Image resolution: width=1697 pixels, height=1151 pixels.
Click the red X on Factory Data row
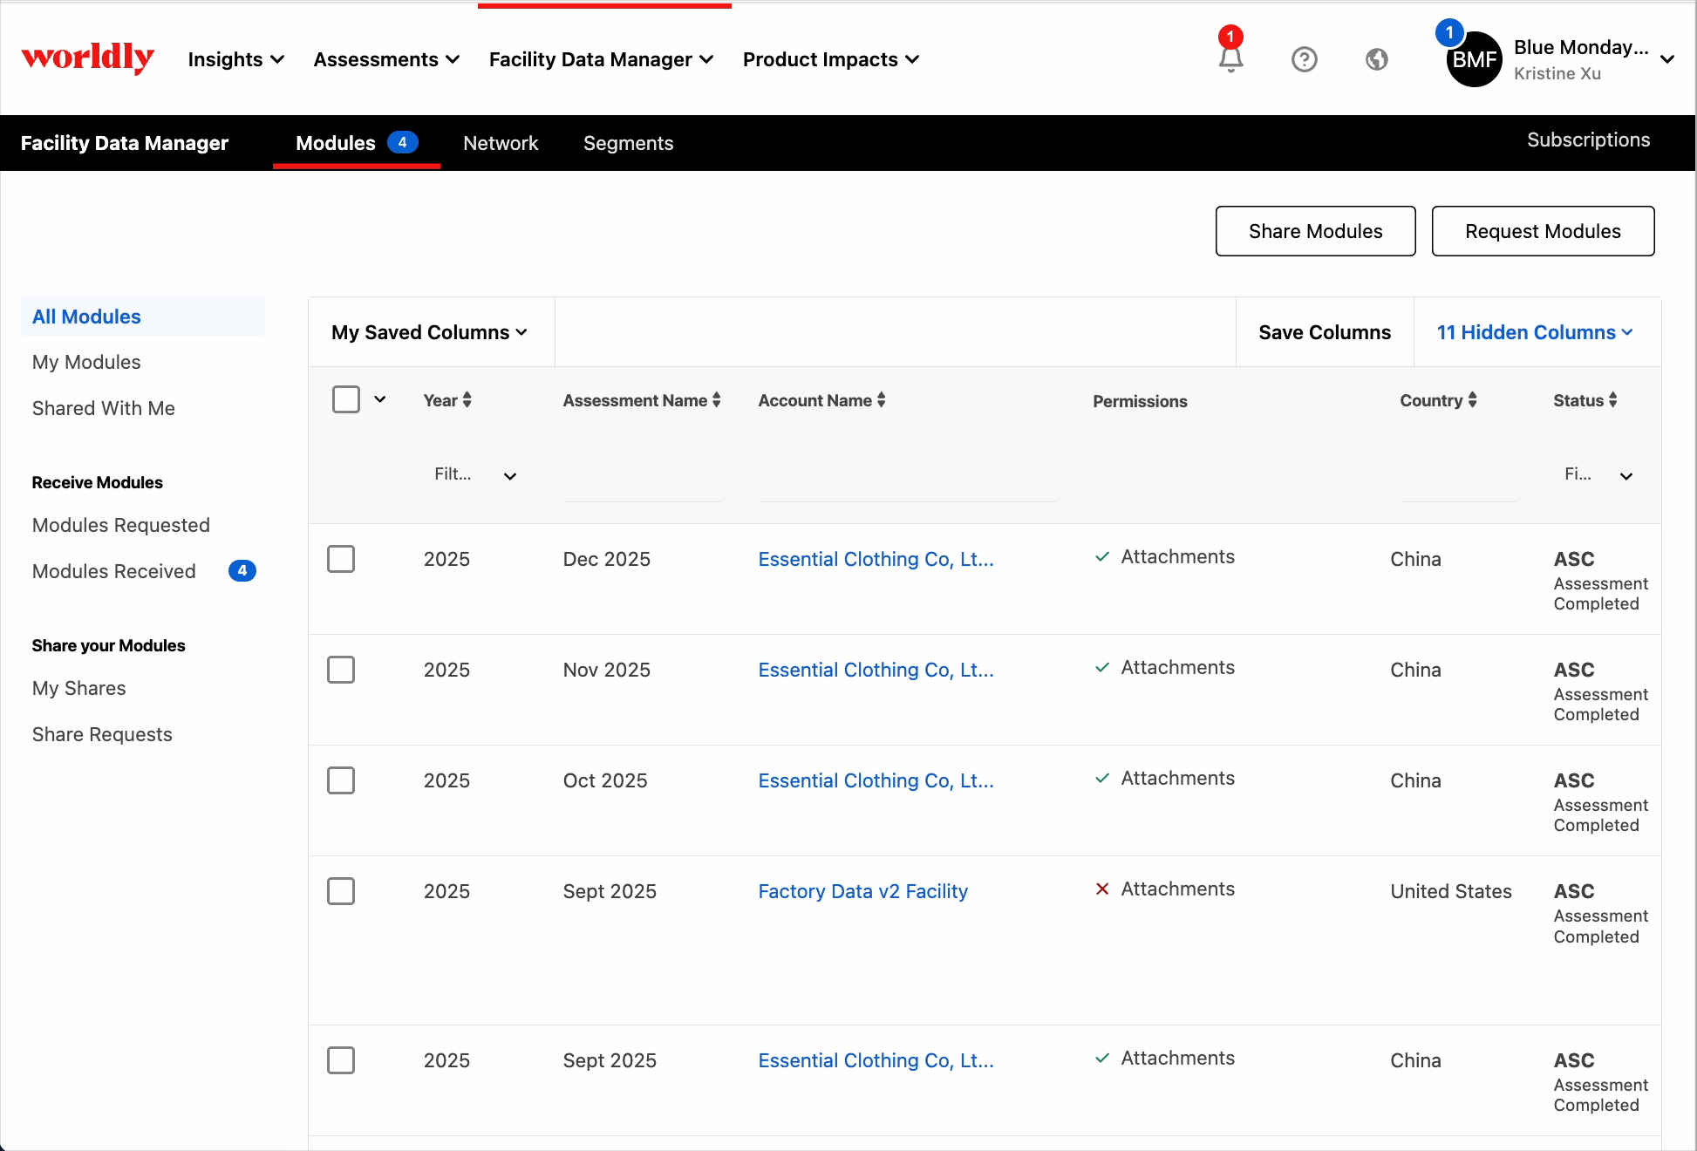(1102, 889)
